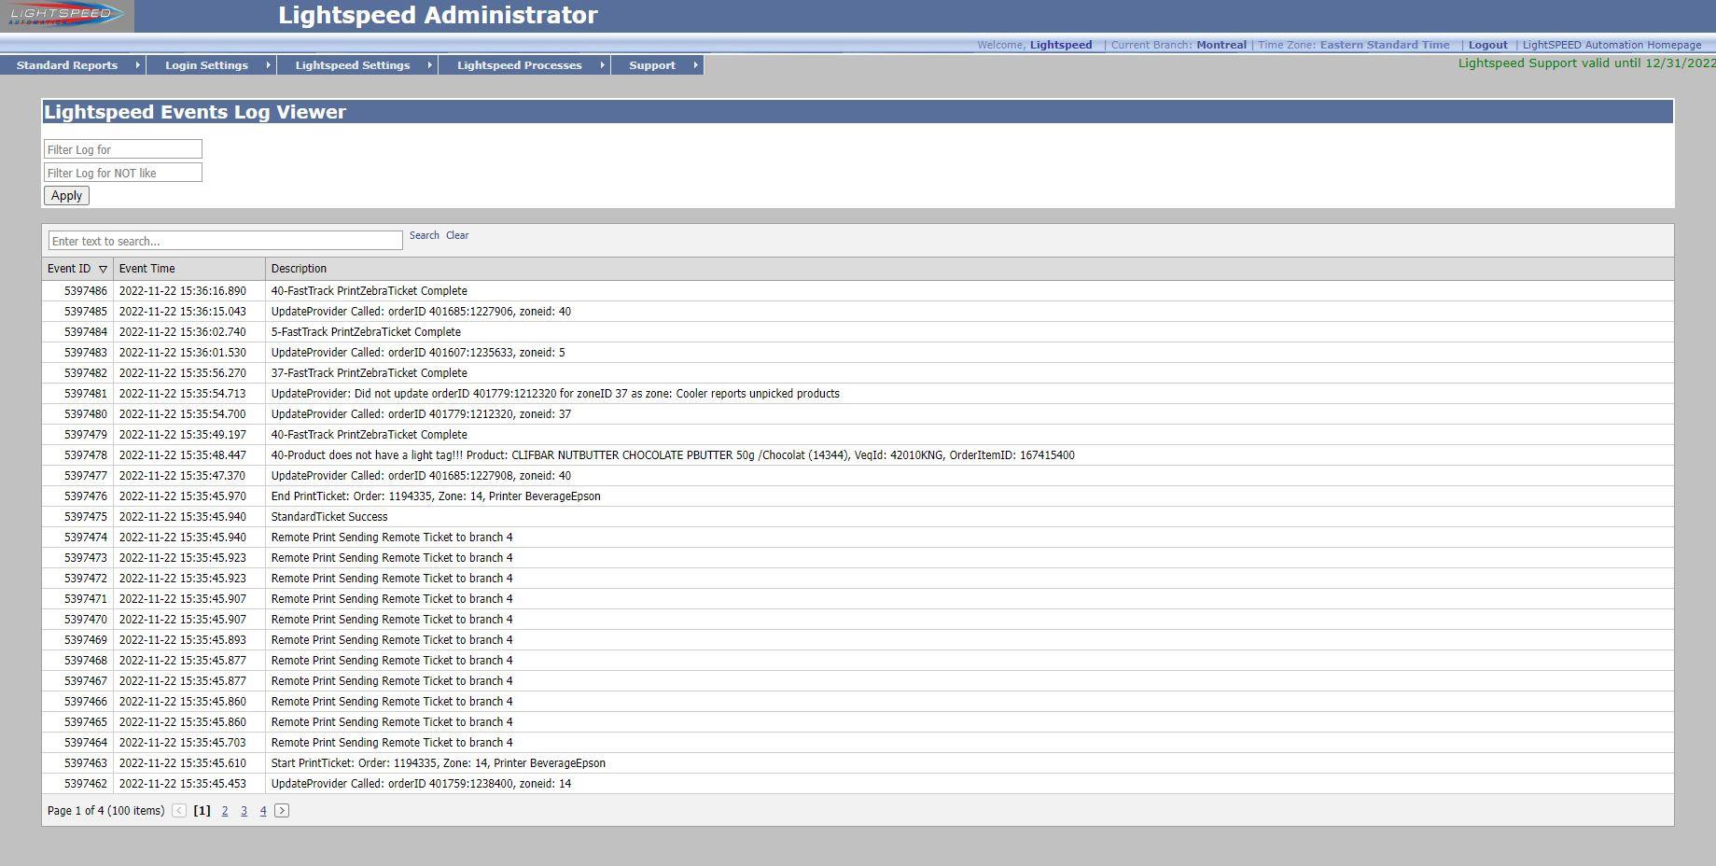Open the Lightspeed Settings menu
This screenshot has height=866, width=1716.
353,65
